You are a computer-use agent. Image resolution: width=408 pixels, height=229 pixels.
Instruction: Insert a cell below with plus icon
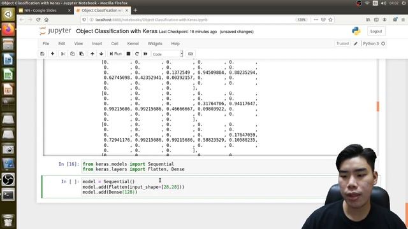(x=52, y=53)
